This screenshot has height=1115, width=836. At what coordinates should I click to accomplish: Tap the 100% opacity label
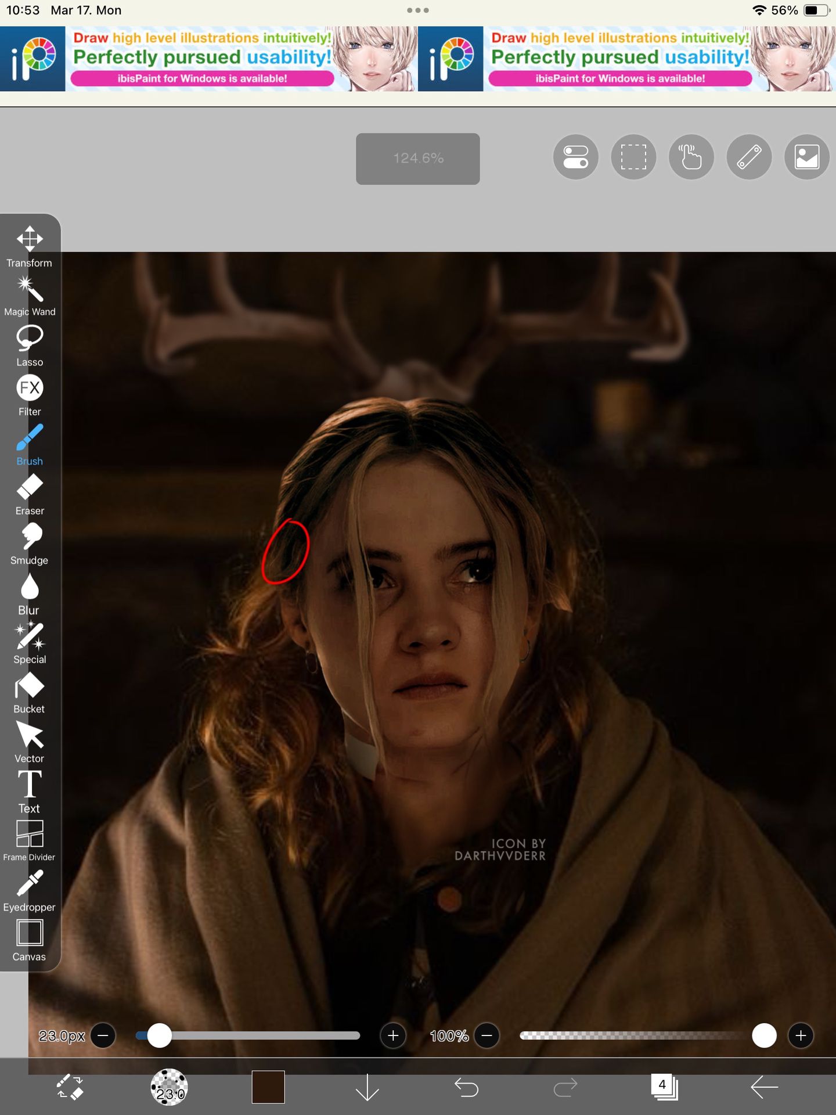(x=449, y=1036)
